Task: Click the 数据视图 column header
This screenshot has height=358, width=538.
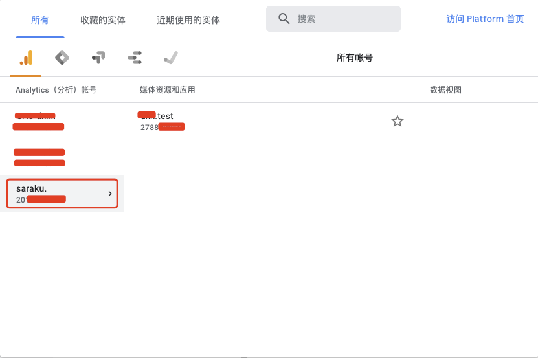Action: [x=445, y=90]
